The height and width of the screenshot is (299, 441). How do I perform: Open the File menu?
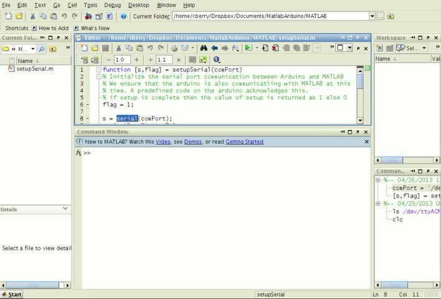click(6, 5)
